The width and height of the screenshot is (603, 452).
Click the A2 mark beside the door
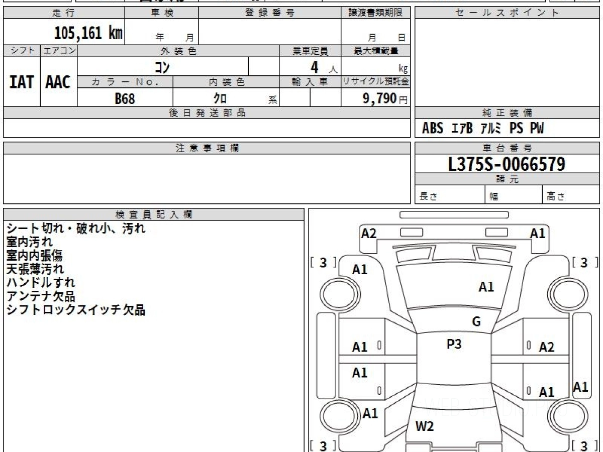[547, 347]
